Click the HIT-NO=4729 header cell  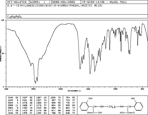[x=18, y=2]
